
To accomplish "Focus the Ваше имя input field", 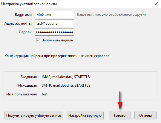I will coord(54,14).
